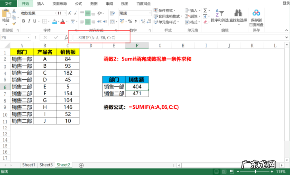The image size is (290, 175).
Task: Click the red font color swatch
Action: 63,21
